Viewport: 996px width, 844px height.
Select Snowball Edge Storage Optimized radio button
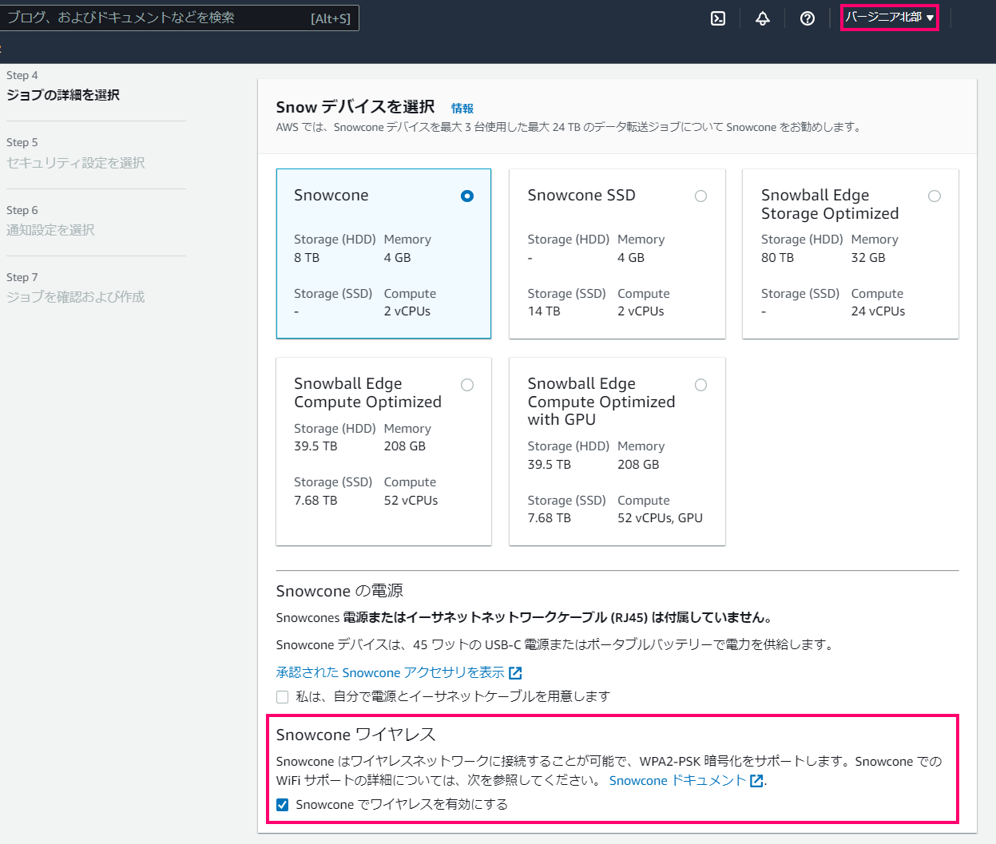934,196
